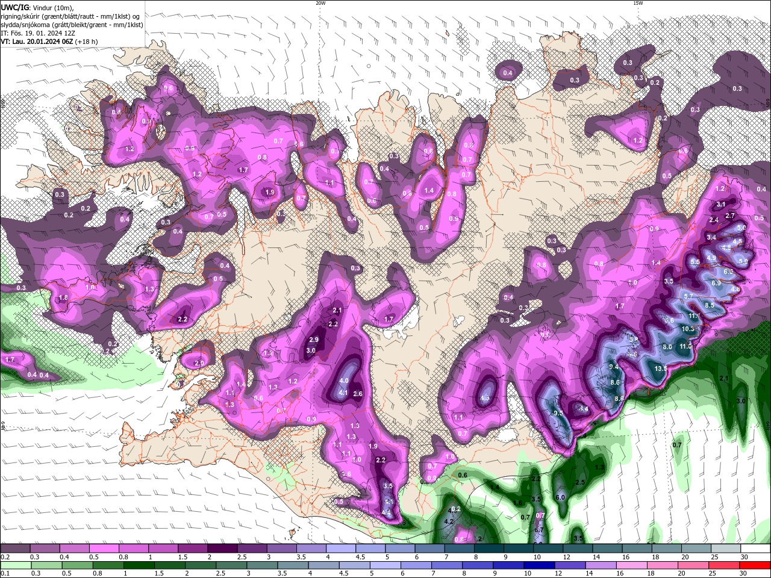Click the violet rain swatch at 12
The height and width of the screenshot is (578, 771).
(569, 565)
